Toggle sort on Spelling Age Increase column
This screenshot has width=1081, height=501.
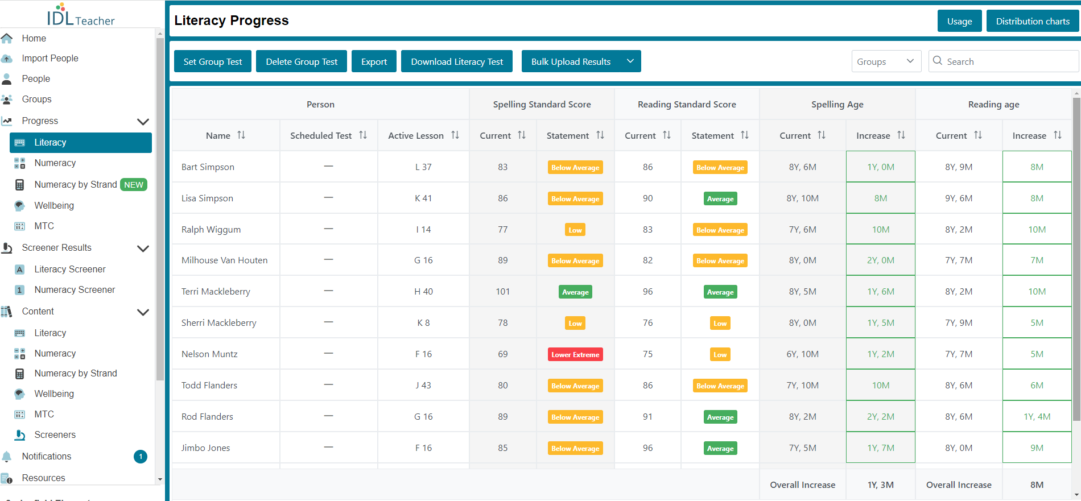tap(901, 135)
